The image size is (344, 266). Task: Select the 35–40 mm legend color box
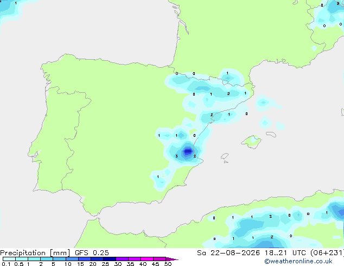point(135,259)
